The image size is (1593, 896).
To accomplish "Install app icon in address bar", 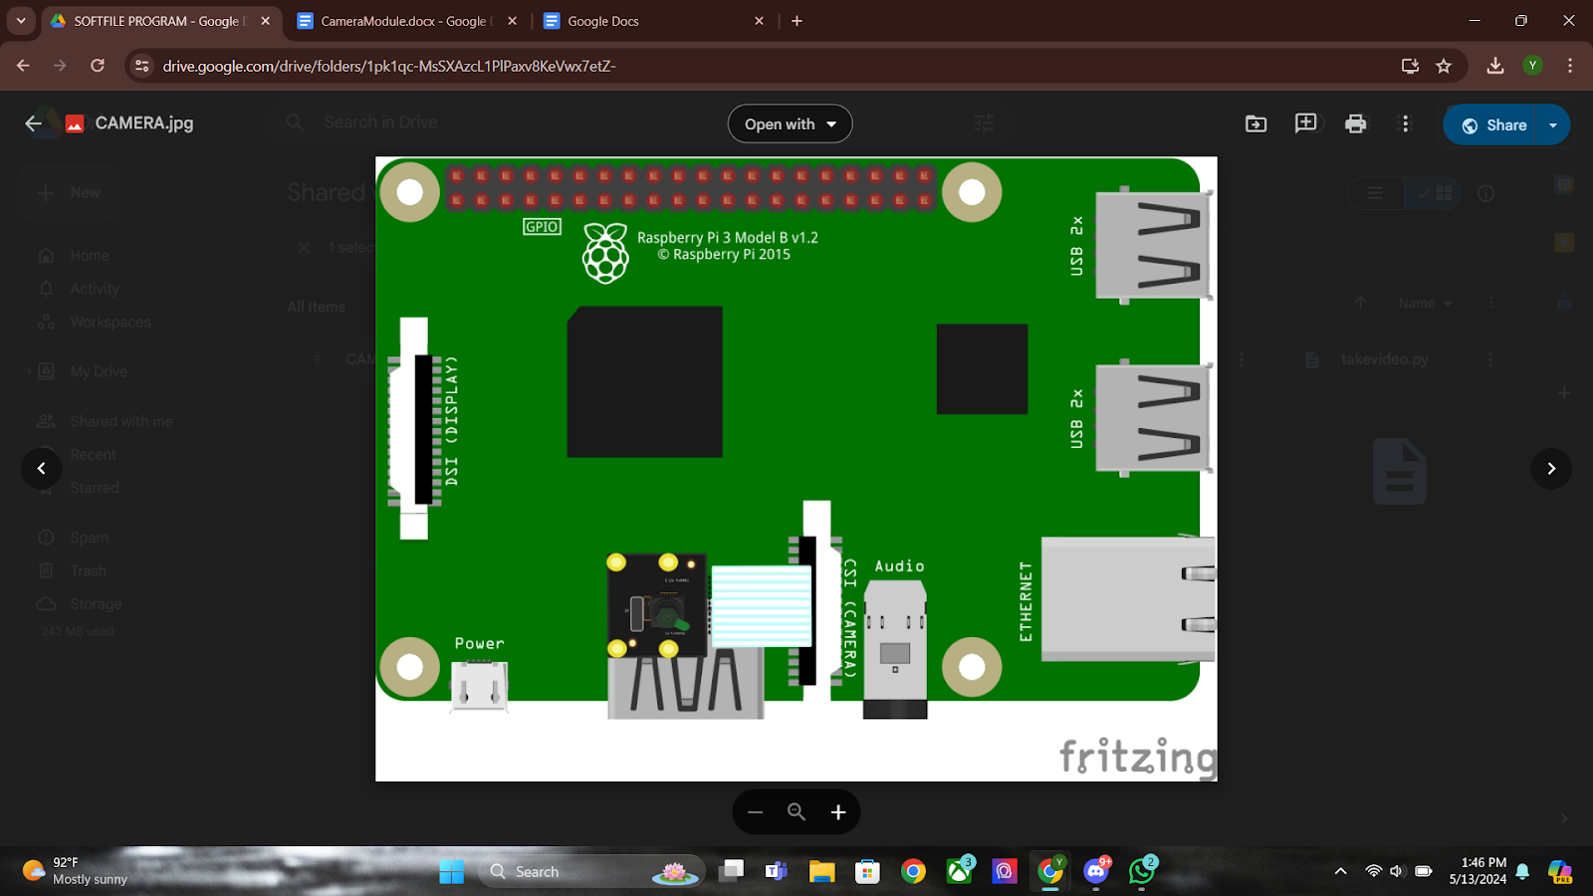I will coord(1410,66).
